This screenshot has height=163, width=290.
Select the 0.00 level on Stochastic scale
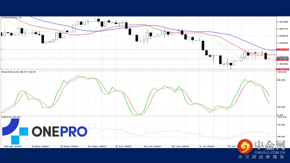[280, 115]
